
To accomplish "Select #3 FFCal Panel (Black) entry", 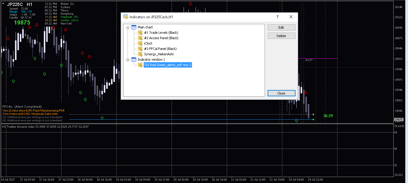I will 160,49.
